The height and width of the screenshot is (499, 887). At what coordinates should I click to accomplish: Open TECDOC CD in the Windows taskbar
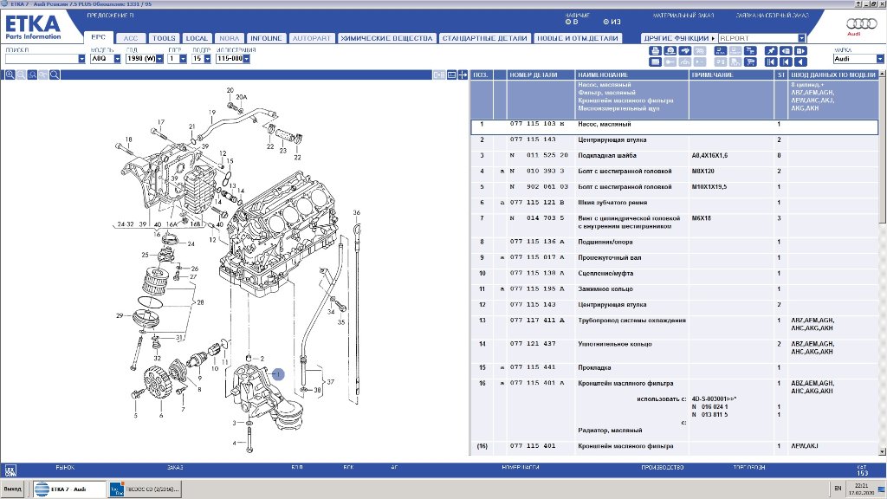(145, 490)
